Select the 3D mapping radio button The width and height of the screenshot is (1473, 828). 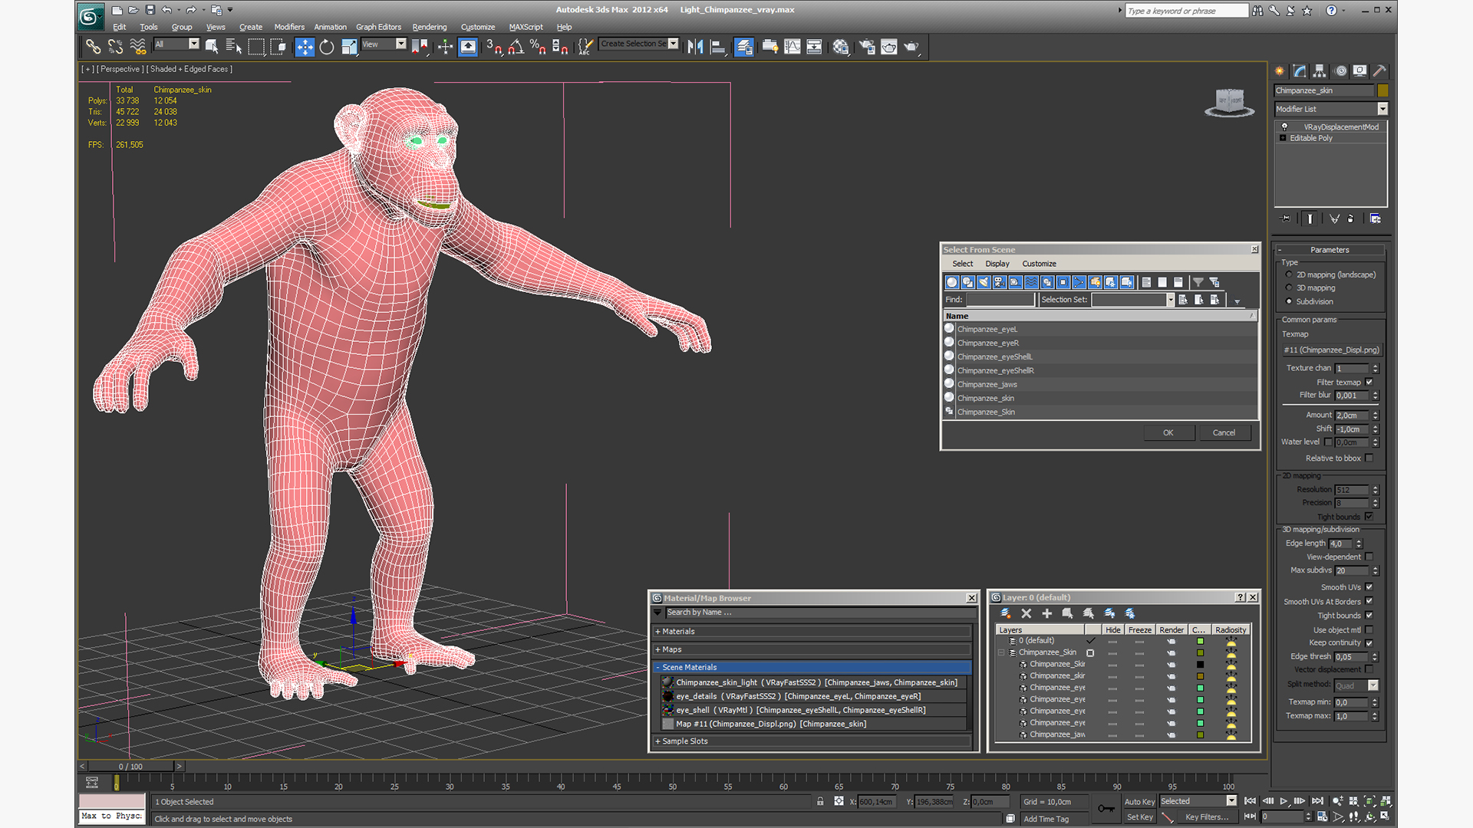click(1289, 288)
